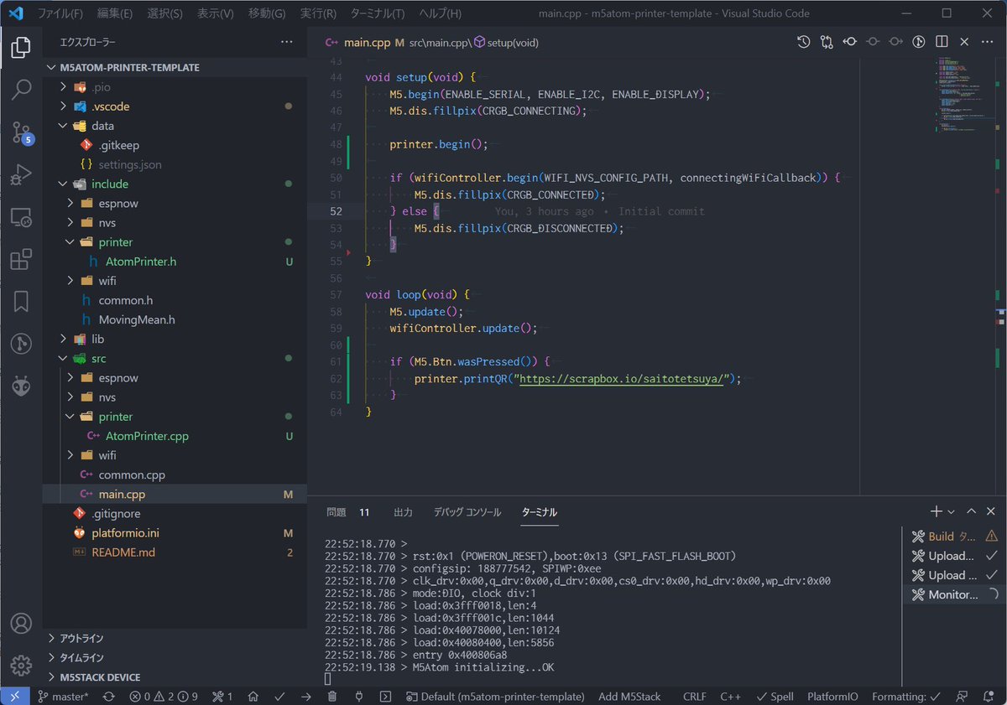Screen dimensions: 1007x705
Task: Select the Monitor terminal task entry
Action: [953, 594]
